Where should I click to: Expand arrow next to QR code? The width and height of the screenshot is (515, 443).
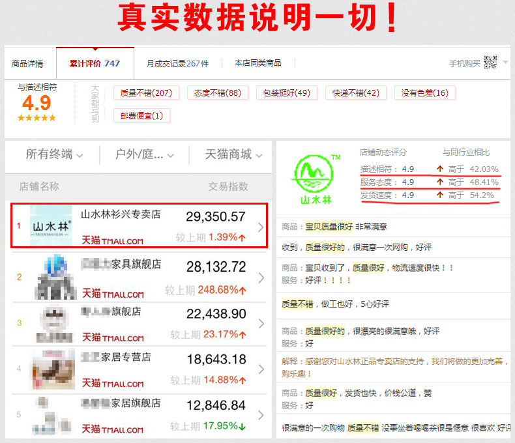tap(505, 62)
